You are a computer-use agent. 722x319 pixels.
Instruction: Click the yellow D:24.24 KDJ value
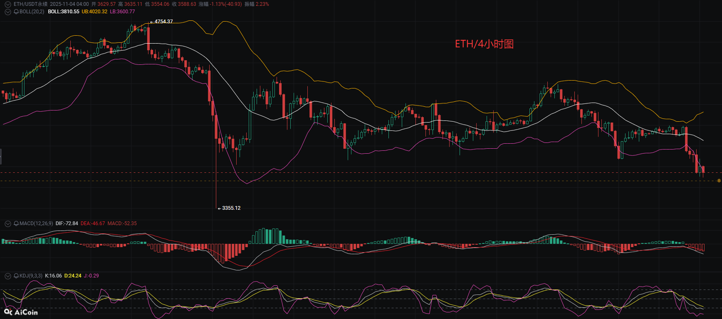73,276
